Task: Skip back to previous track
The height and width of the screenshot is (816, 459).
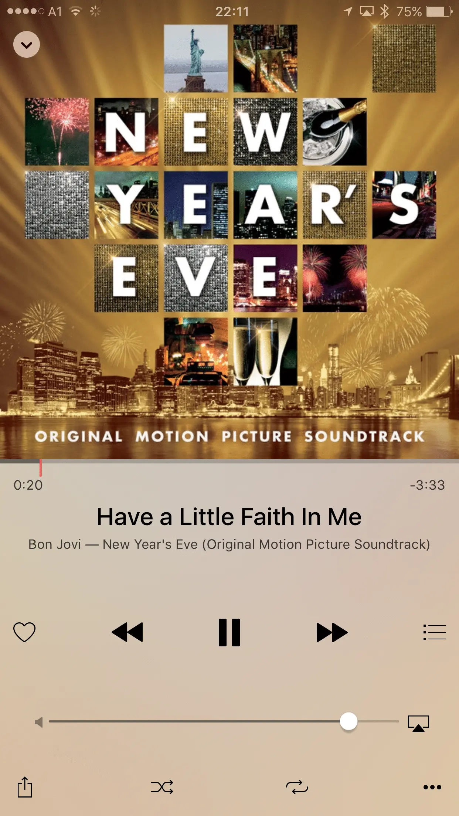Action: click(127, 632)
